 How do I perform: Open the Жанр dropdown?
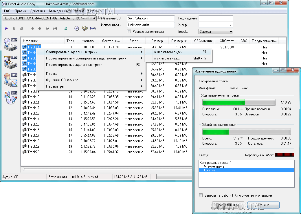tap(231, 25)
